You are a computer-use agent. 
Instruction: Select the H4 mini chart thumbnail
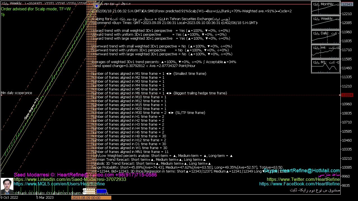[326, 52]
